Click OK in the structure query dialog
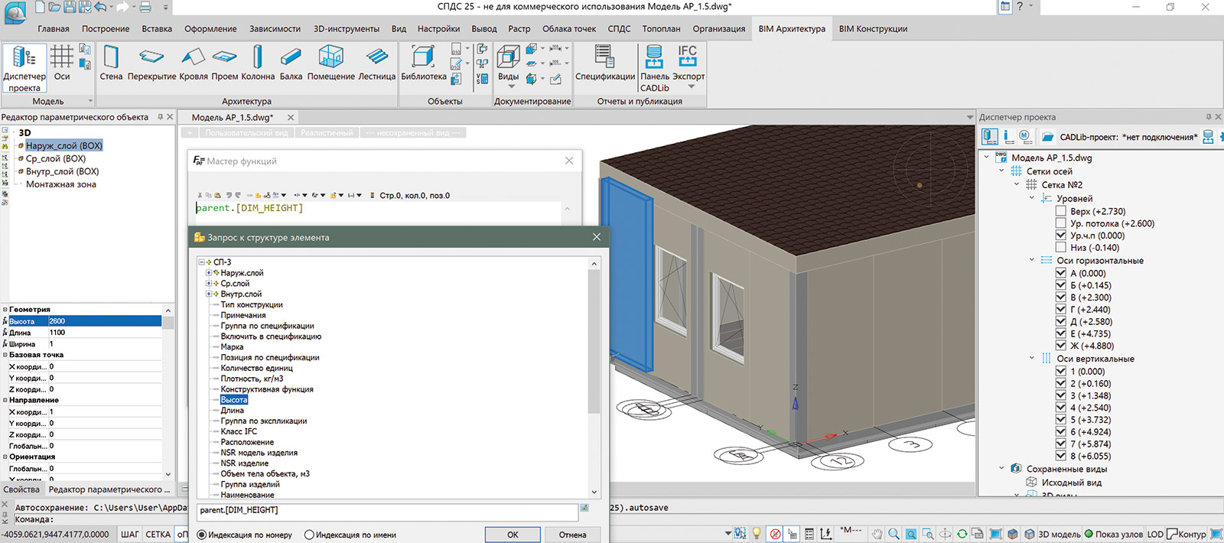Viewport: 1224px width, 543px height. point(513,535)
